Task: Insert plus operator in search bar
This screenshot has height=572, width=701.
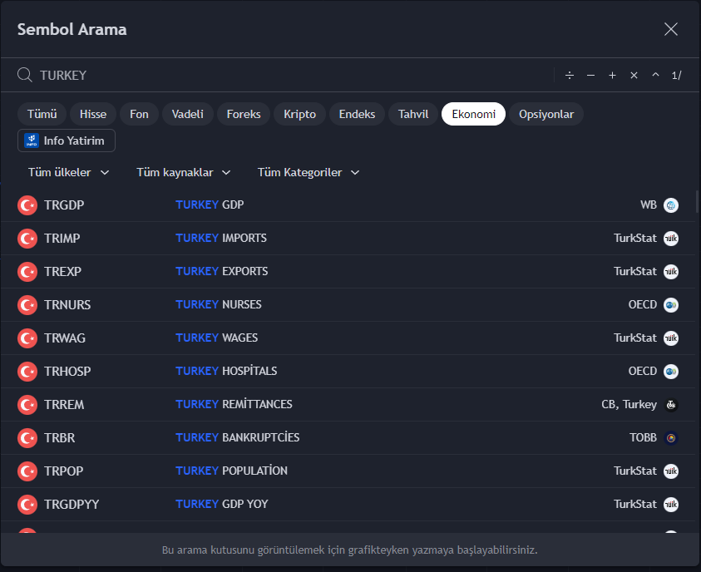Action: click(x=612, y=75)
